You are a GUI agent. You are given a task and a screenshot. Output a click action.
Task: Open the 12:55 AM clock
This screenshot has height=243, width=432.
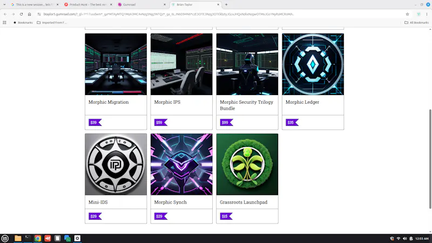[x=422, y=239]
